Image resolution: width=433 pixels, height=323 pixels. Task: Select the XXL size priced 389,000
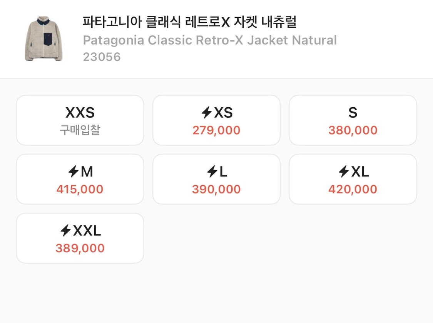(x=80, y=238)
